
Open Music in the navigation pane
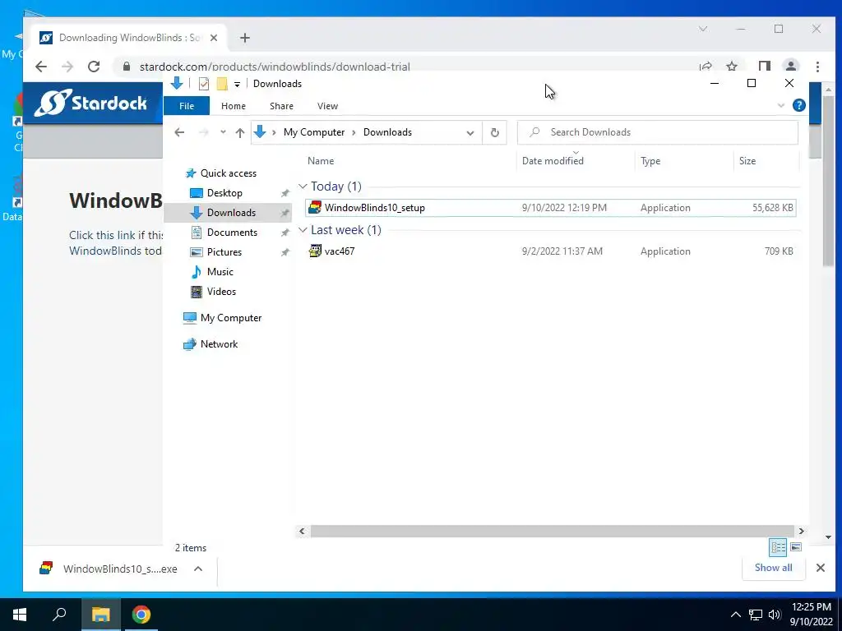[220, 272]
